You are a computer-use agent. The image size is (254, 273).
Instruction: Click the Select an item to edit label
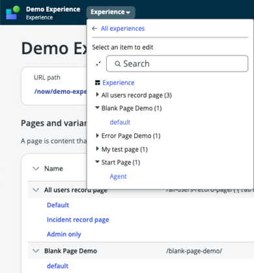coord(122,48)
